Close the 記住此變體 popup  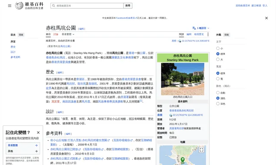(38, 132)
